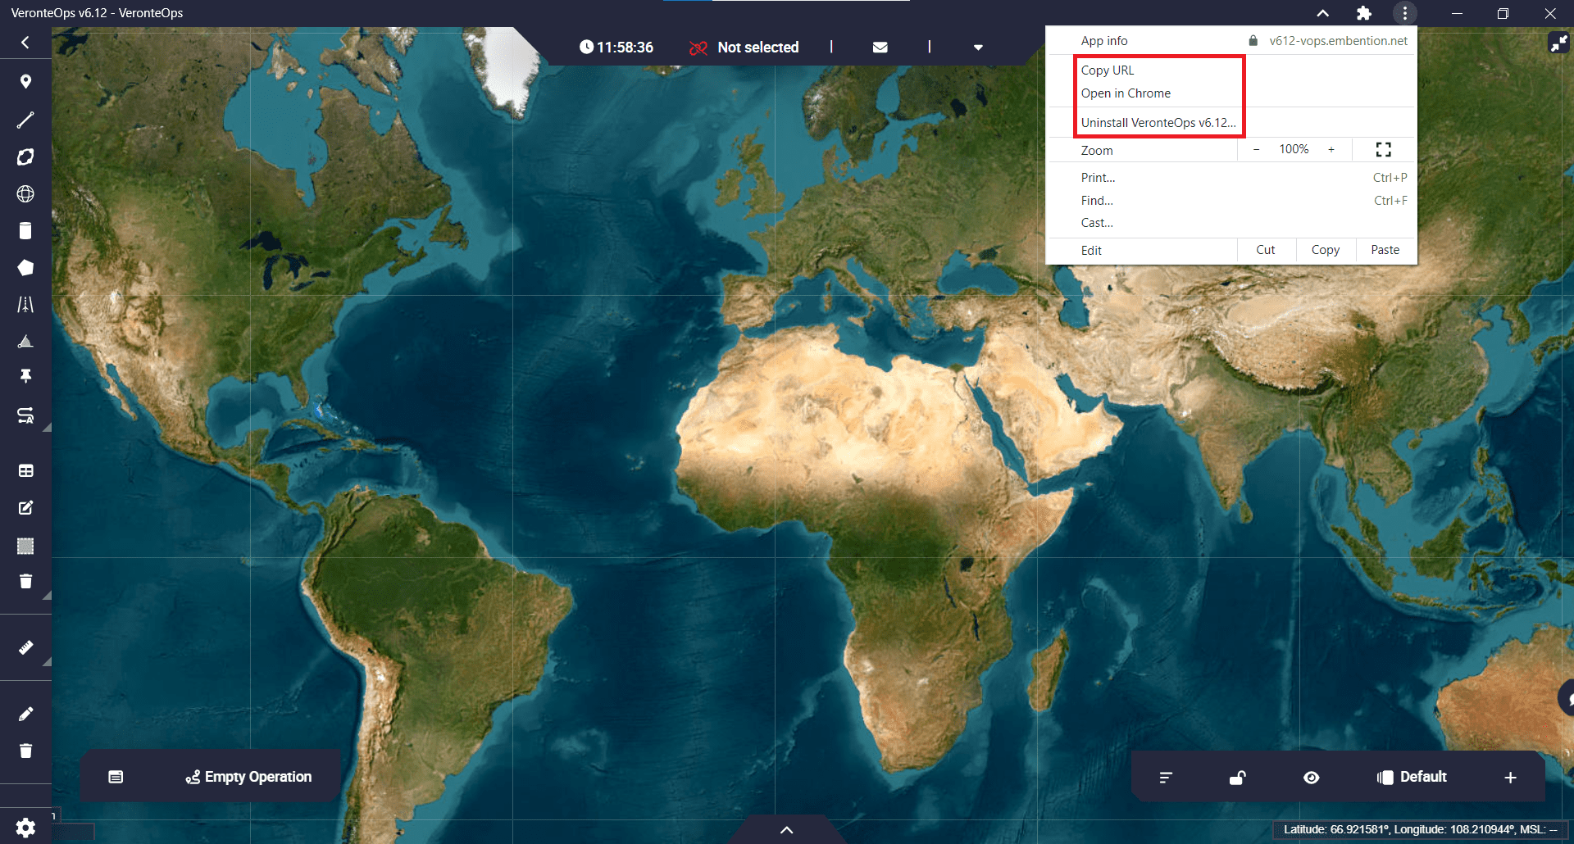Select Copy URL menu entry

tap(1107, 70)
